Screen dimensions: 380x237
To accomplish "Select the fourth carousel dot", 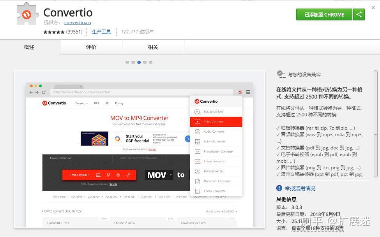I will 145,62.
